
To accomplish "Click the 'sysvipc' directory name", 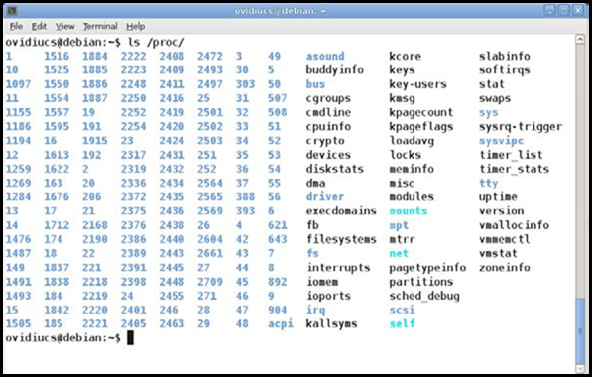I will tap(501, 141).
